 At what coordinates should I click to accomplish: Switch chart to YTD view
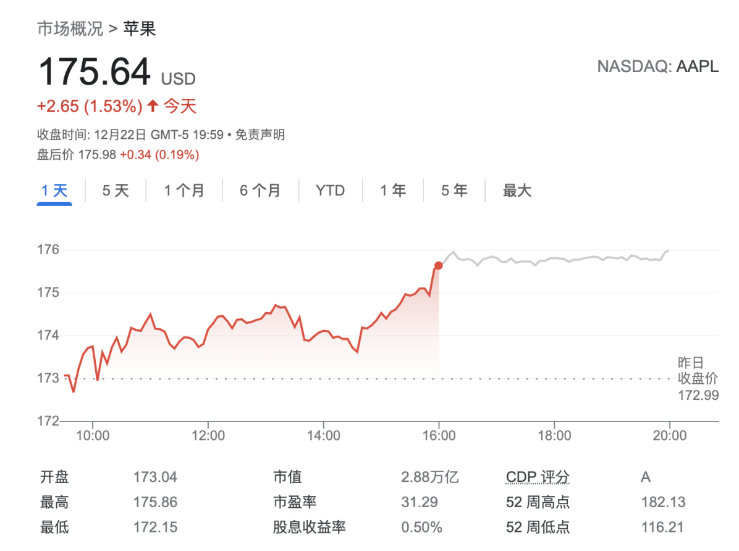[x=331, y=191]
